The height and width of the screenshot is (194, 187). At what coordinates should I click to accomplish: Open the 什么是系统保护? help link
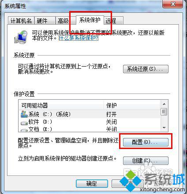79,38
